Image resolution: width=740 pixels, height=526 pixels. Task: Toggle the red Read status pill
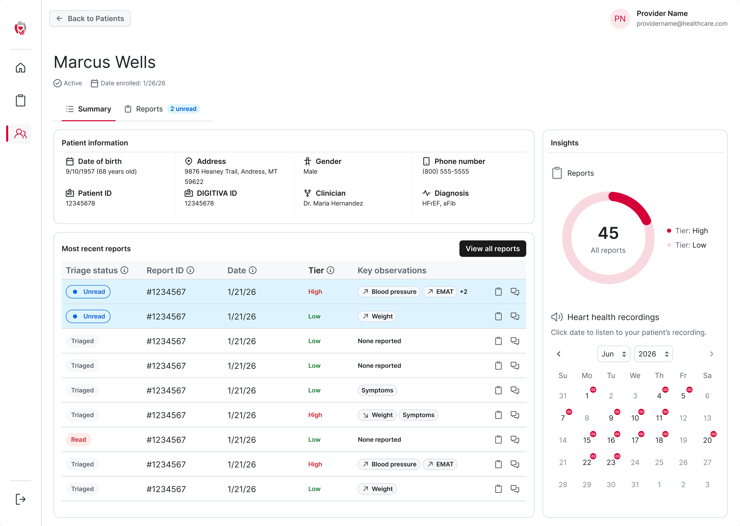(x=78, y=440)
